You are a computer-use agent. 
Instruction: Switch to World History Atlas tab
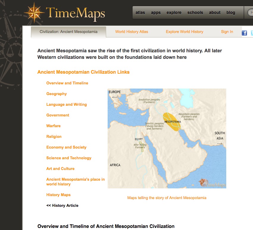[x=131, y=31]
